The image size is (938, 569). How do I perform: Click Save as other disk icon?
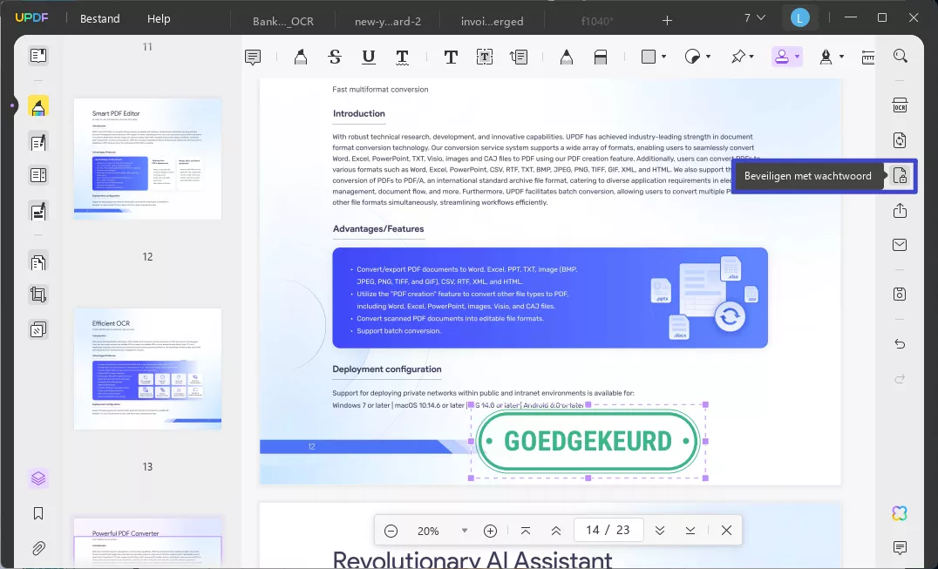pyautogui.click(x=900, y=294)
